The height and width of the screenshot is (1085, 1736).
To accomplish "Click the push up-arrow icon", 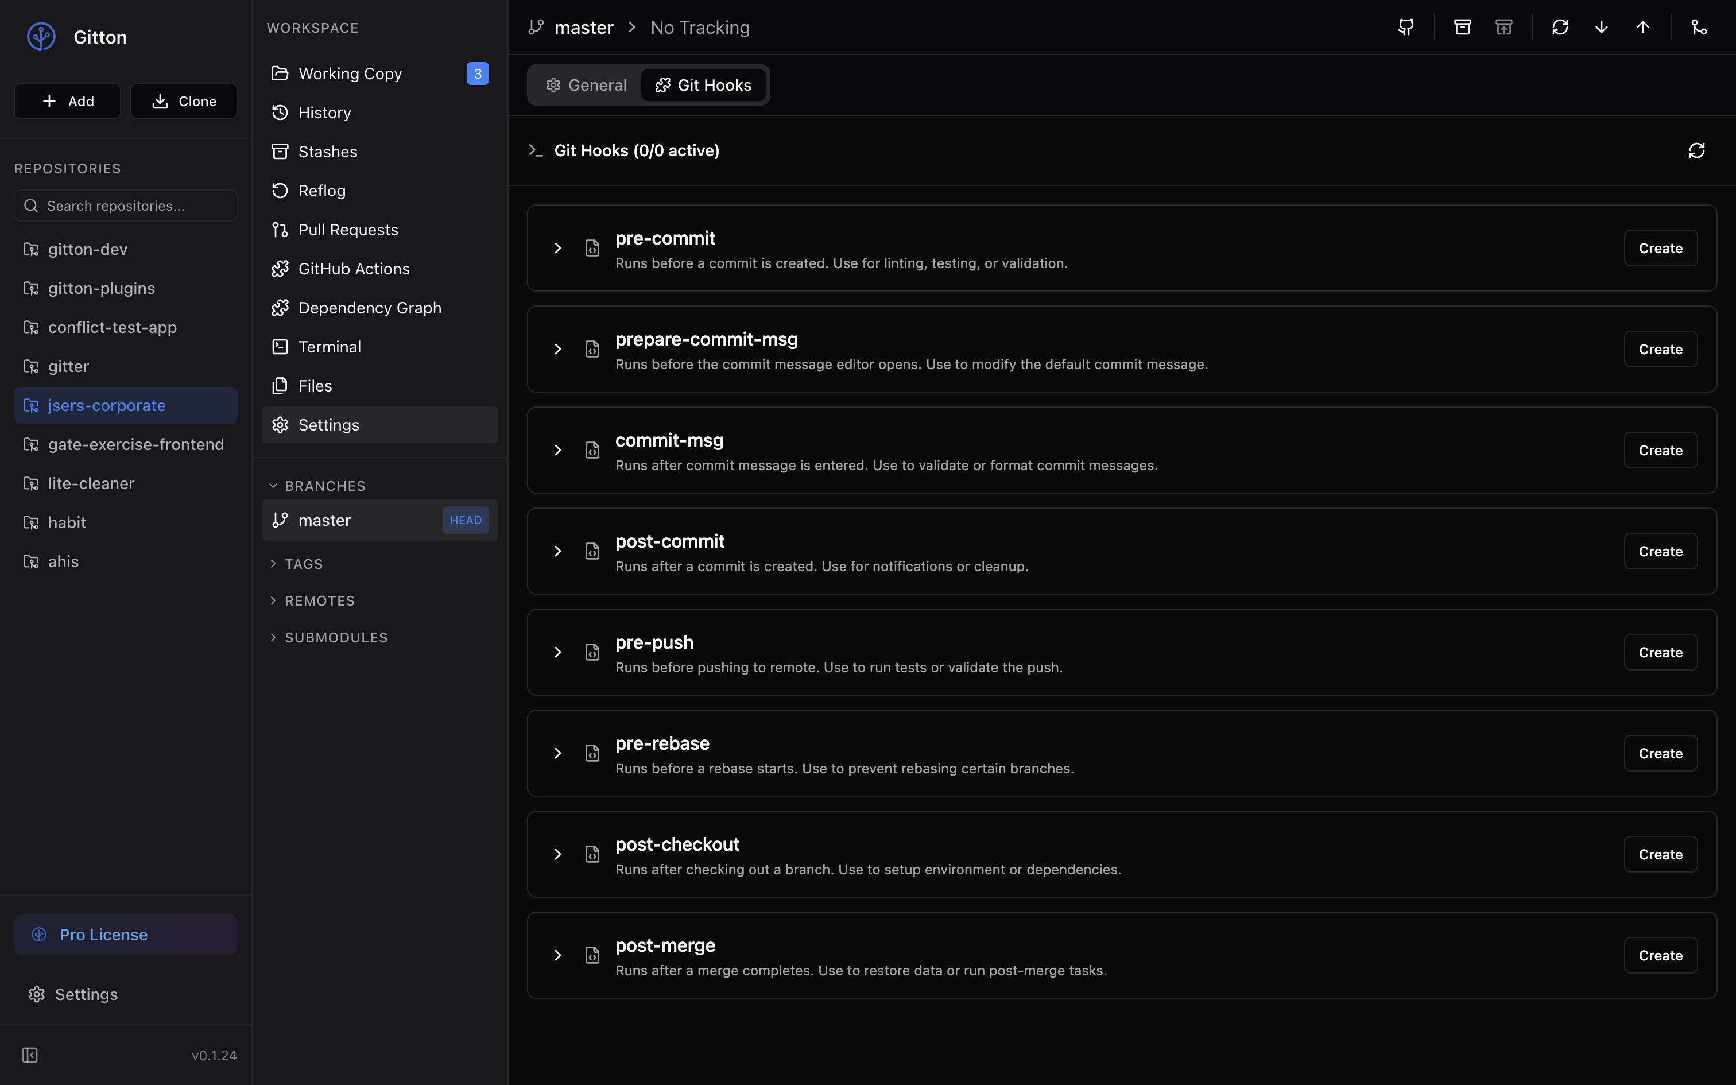I will (x=1643, y=28).
